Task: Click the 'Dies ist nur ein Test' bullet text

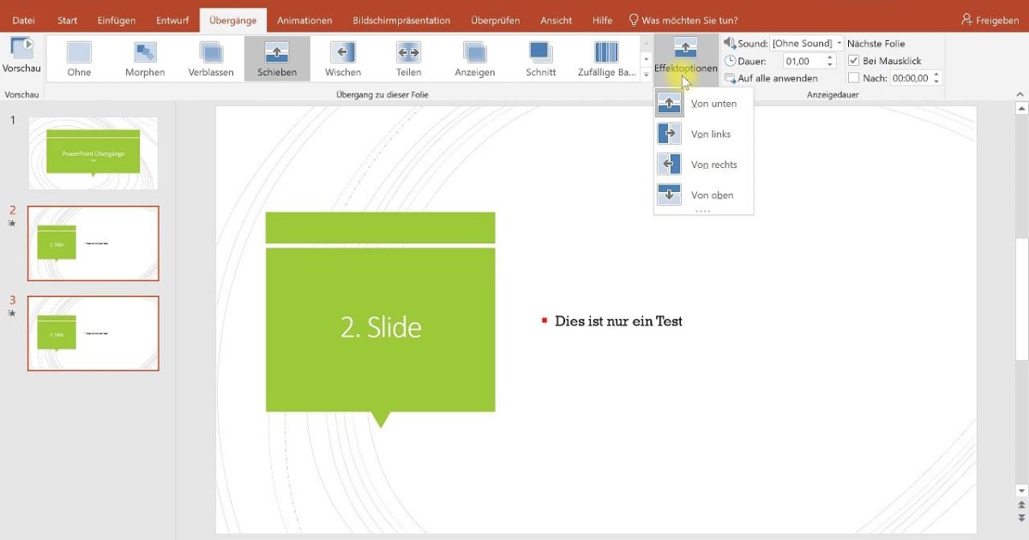Action: [618, 321]
